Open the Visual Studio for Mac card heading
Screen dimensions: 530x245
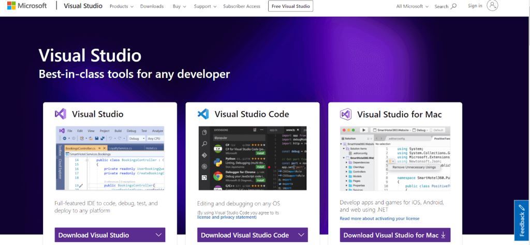399,114
